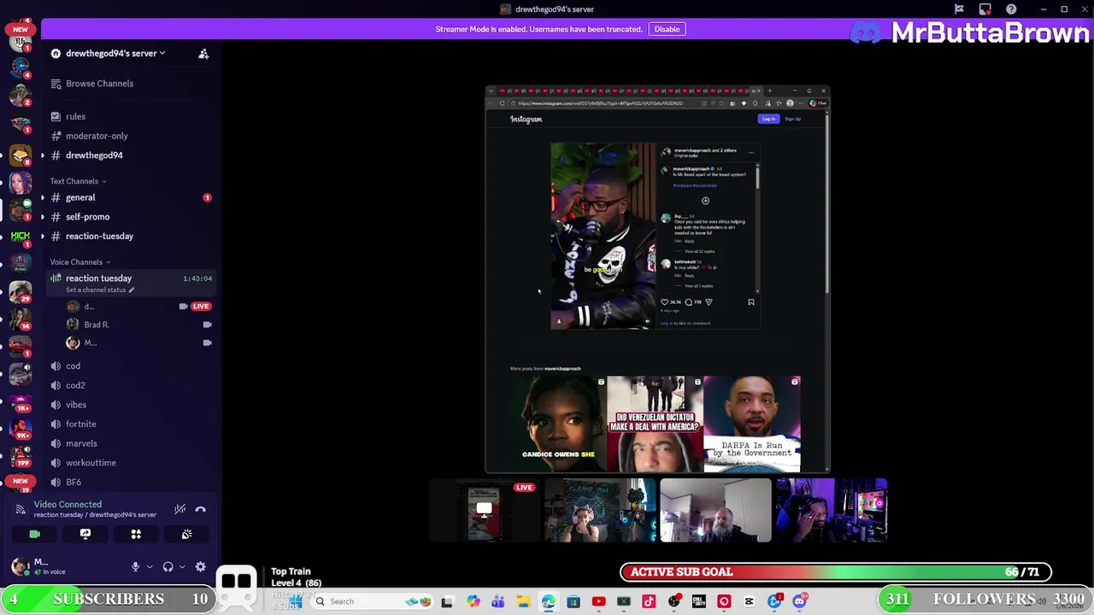Open Task View from the taskbar
Image resolution: width=1094 pixels, height=615 pixels.
coord(447,601)
